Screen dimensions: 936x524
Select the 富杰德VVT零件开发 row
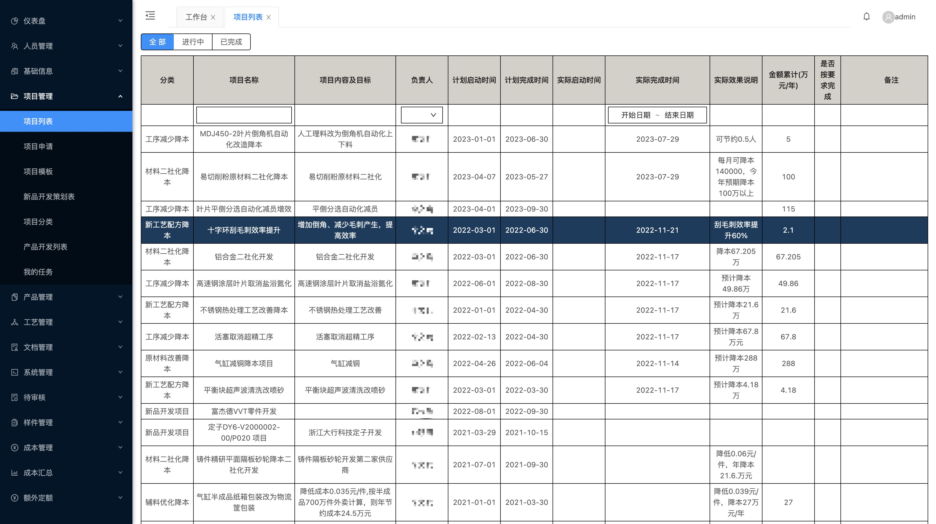pyautogui.click(x=534, y=412)
